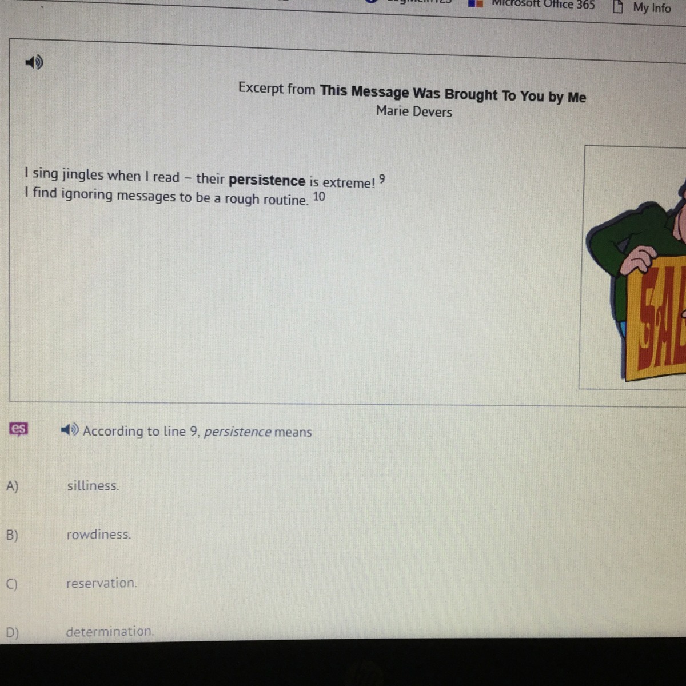Click the passage title 'This Message Was Brought To You by Me'
Image resolution: width=686 pixels, height=686 pixels.
tap(453, 94)
